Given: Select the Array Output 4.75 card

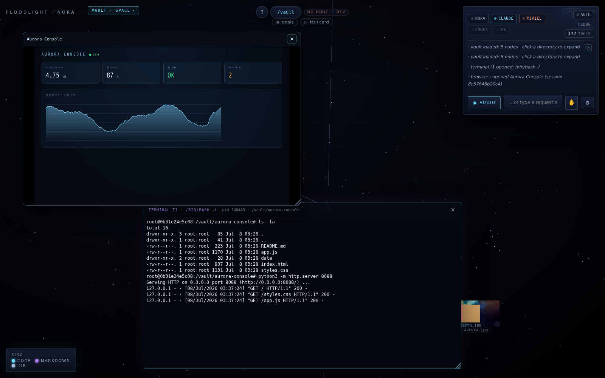Looking at the screenshot, I should (70, 73).
